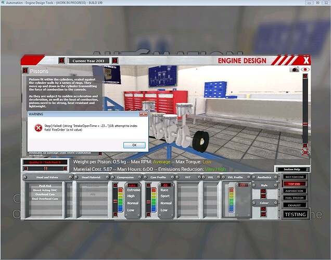
Task: Click the cam profile value 40 display
Action: point(166,185)
